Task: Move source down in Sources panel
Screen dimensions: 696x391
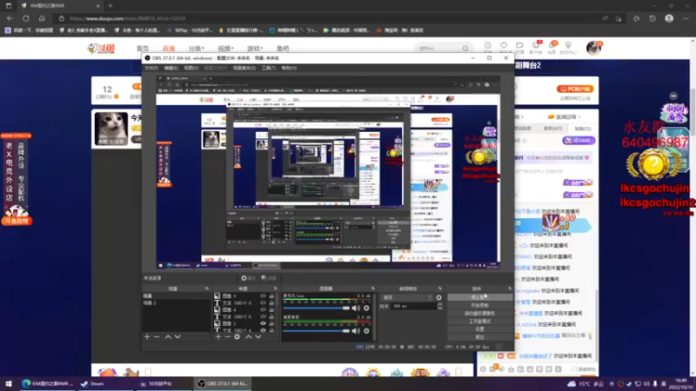Action: pyautogui.click(x=258, y=337)
